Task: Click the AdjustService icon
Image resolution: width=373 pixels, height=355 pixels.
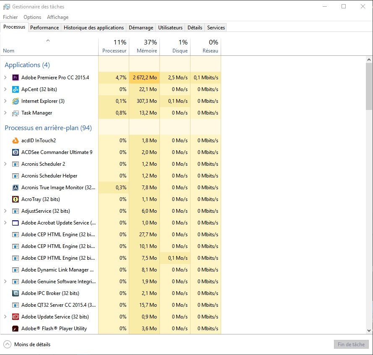Action: pyautogui.click(x=16, y=211)
